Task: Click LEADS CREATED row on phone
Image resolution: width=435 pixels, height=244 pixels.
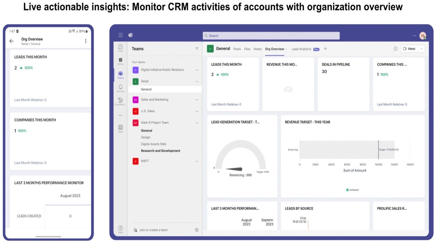Action: coord(50,216)
